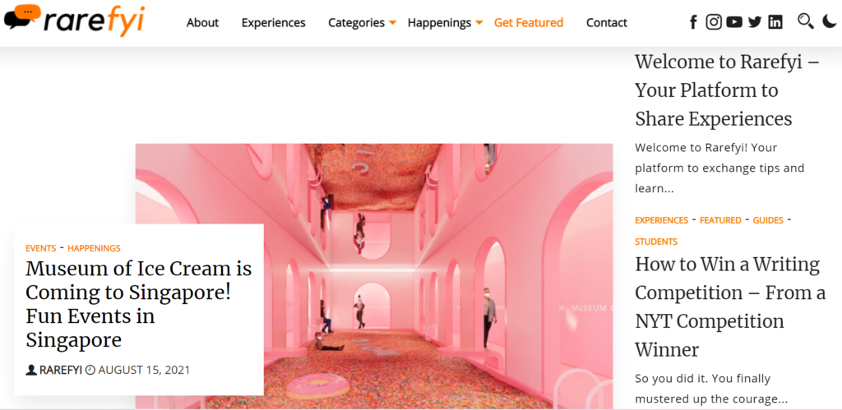This screenshot has height=410, width=842.
Task: Go to the Contact page
Action: pos(606,22)
